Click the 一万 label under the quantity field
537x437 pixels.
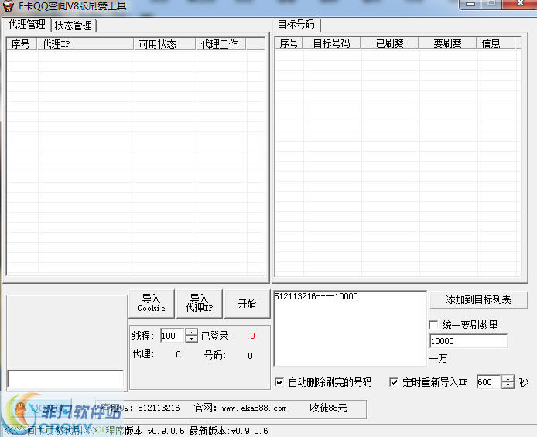click(x=439, y=358)
